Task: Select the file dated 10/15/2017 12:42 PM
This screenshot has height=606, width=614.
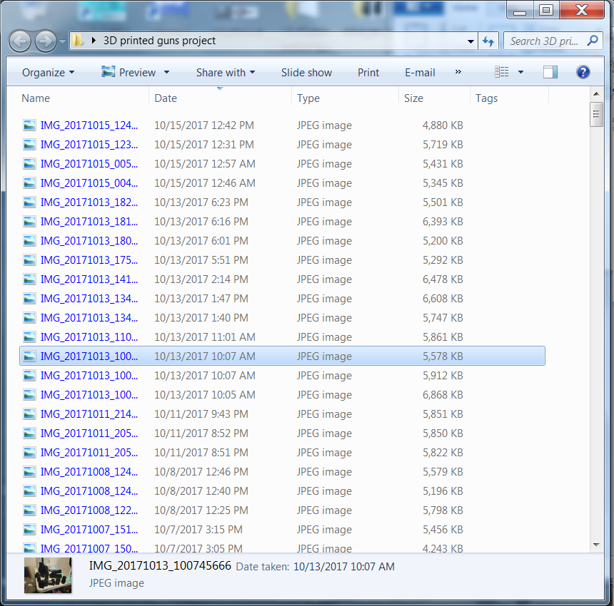Action: [x=282, y=125]
